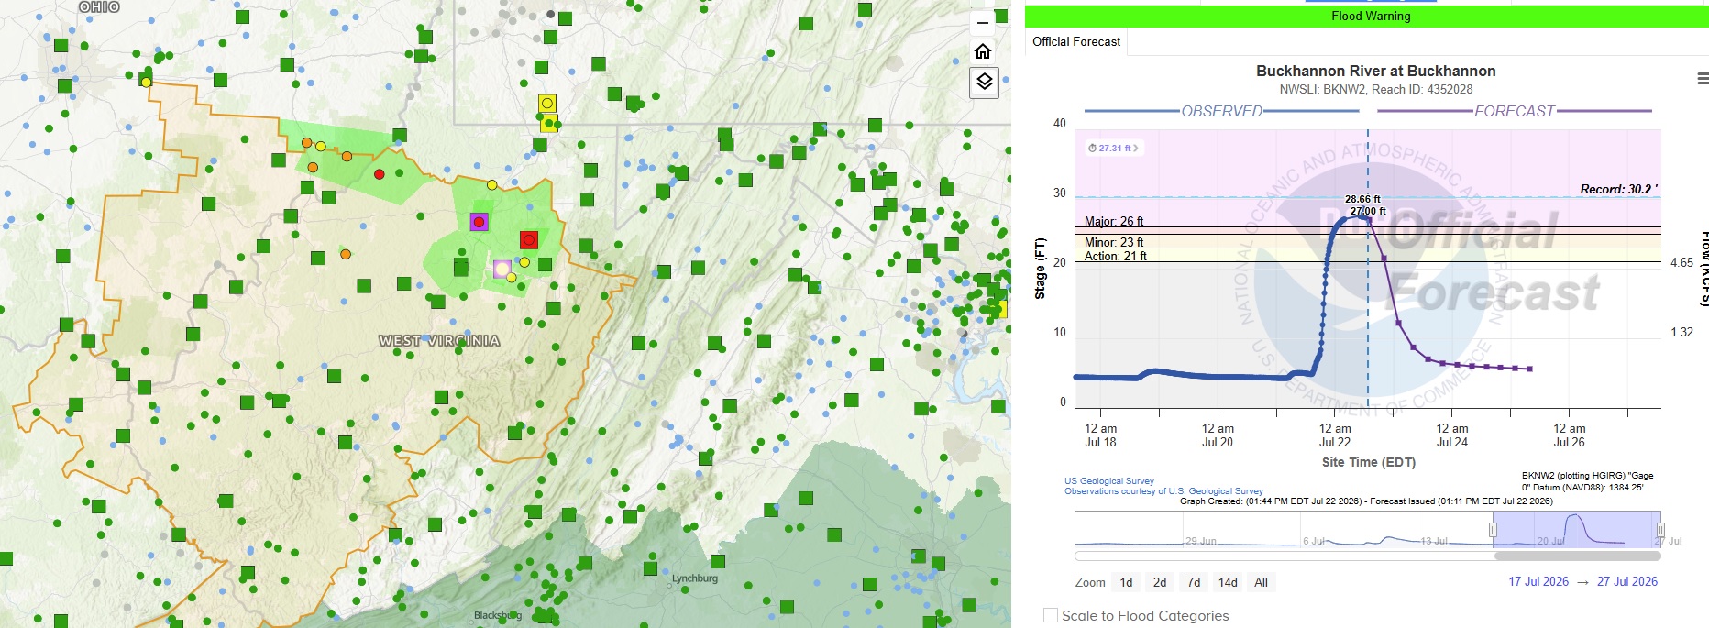Select the purple square gauge marker
Image resolution: width=1709 pixels, height=628 pixels.
coord(479,222)
